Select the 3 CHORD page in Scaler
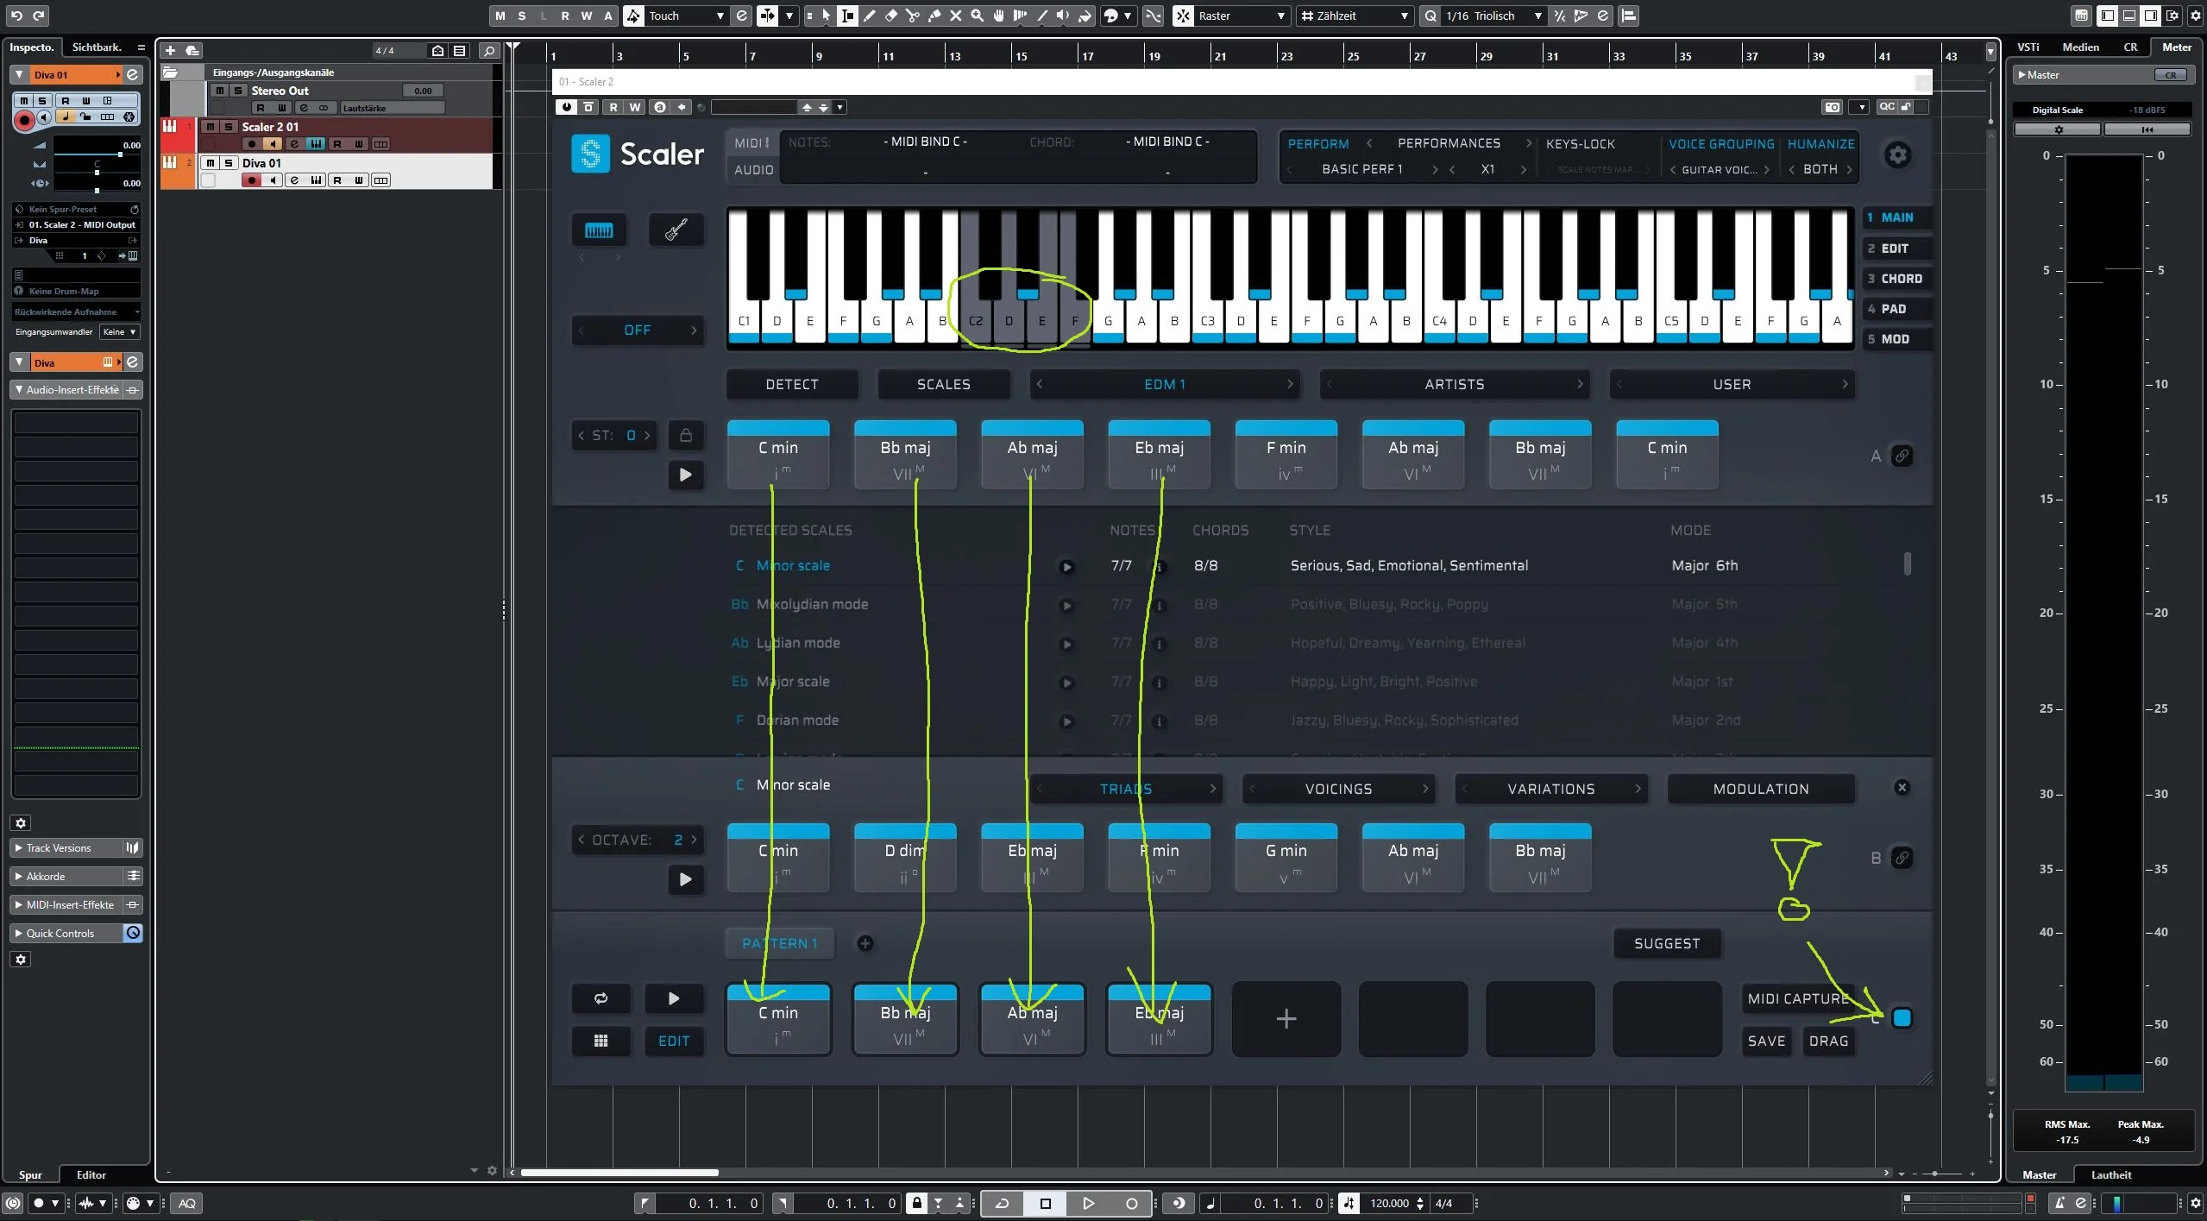Image resolution: width=2207 pixels, height=1221 pixels. point(1896,279)
